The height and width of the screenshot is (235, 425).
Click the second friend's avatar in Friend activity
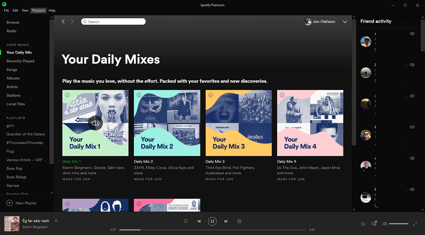click(365, 73)
